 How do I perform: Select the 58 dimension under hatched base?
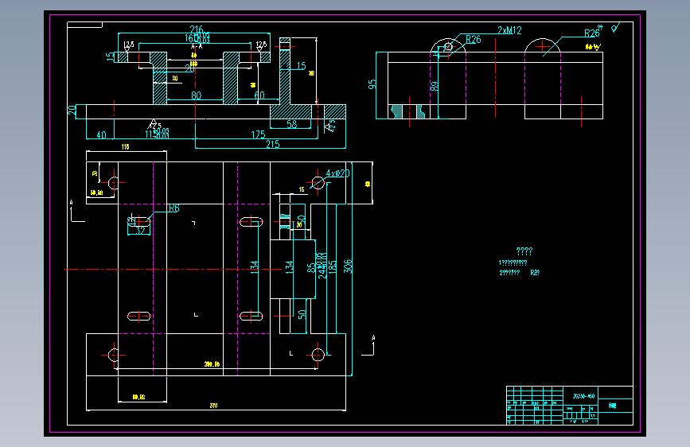click(x=292, y=124)
